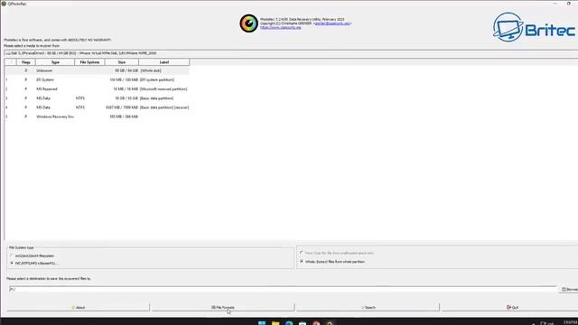Open the disk selection dropdown
Screen dimensions: 578x325
291,53
